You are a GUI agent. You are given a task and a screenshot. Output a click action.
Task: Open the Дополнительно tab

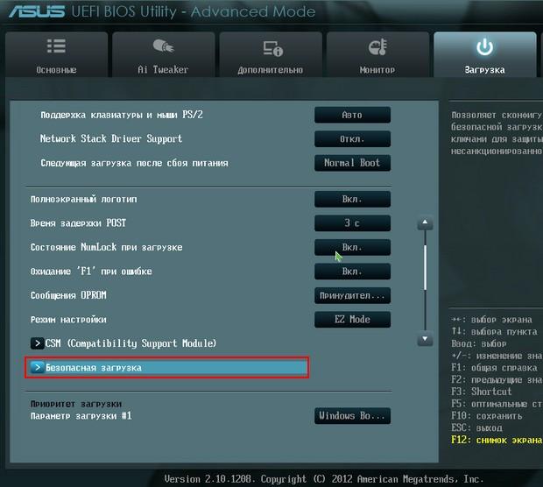(x=271, y=54)
